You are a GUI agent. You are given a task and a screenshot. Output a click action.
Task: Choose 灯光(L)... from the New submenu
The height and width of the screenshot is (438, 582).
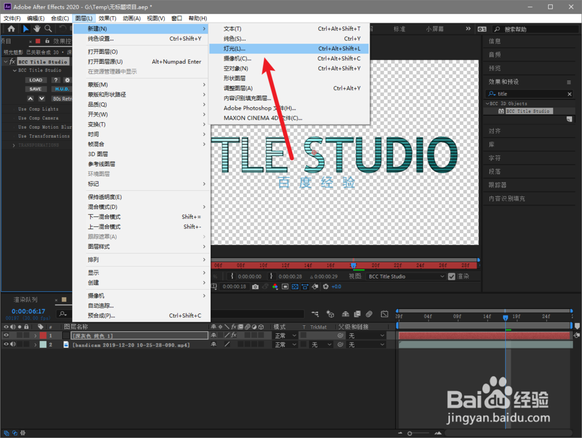pyautogui.click(x=289, y=49)
